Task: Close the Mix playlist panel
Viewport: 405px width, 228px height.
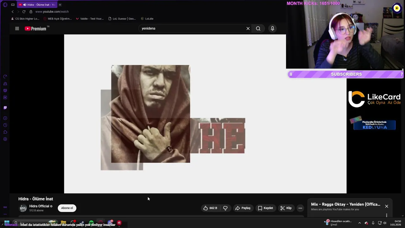Action: click(x=387, y=206)
